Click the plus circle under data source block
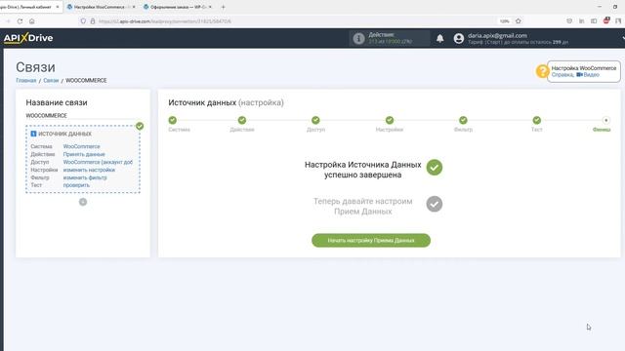The width and height of the screenshot is (625, 351). (x=83, y=202)
